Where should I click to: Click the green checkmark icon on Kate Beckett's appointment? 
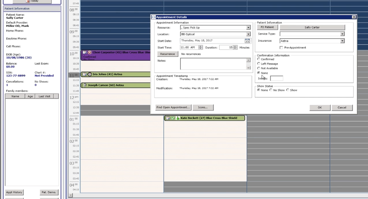(x=173, y=118)
